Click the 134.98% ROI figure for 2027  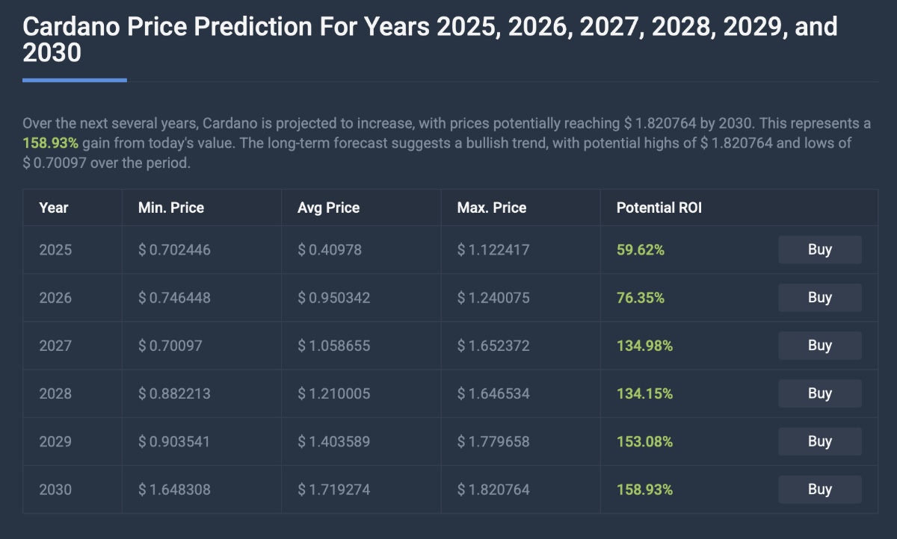(x=644, y=346)
